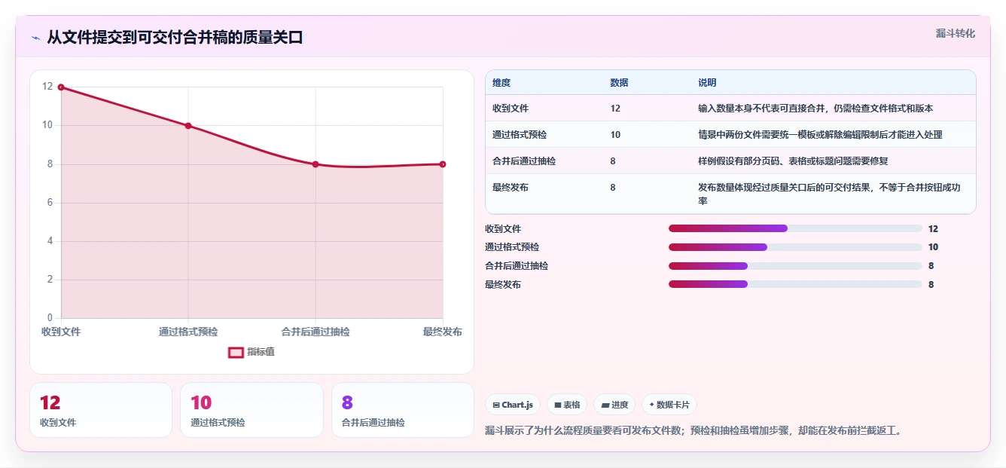
Task: Click the 表格 chip icon
Action: coord(558,405)
